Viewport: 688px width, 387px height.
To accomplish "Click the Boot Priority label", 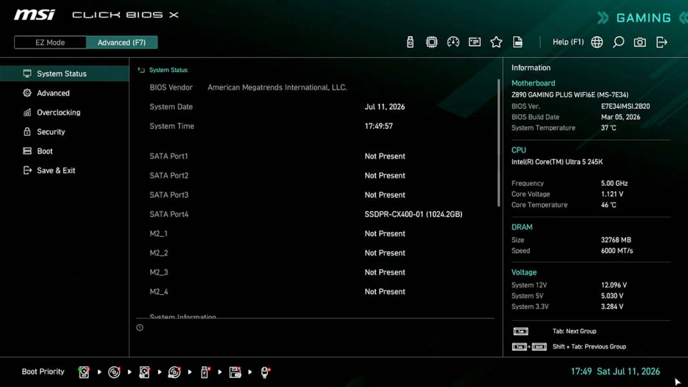I will 43,372.
